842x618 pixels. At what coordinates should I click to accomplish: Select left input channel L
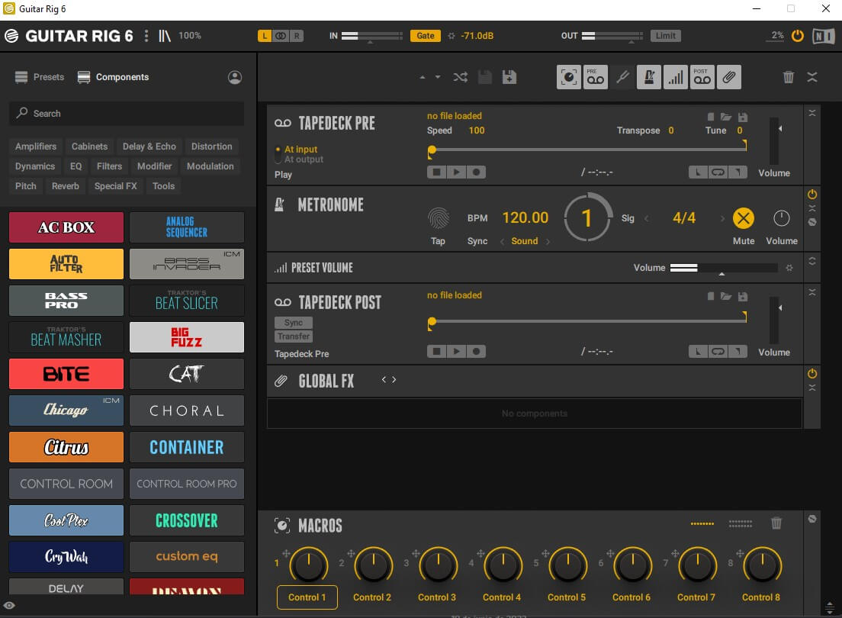[x=264, y=36]
